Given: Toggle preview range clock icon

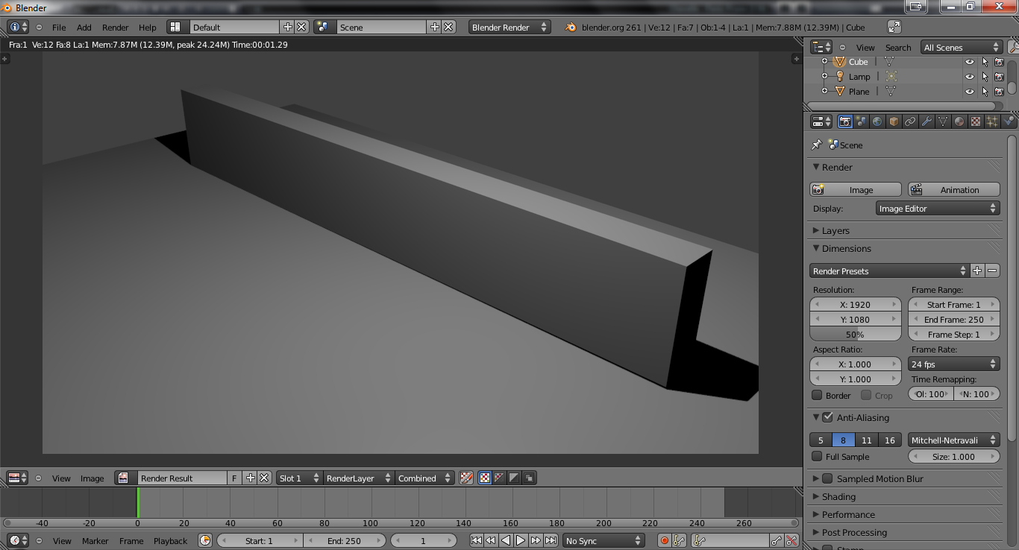Looking at the screenshot, I should [205, 540].
